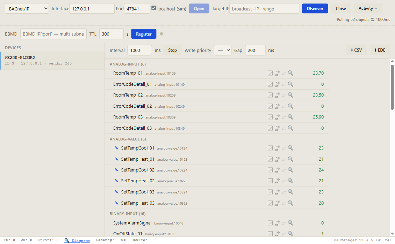Open the trend chart for RoomTemp_01

click(x=270, y=73)
